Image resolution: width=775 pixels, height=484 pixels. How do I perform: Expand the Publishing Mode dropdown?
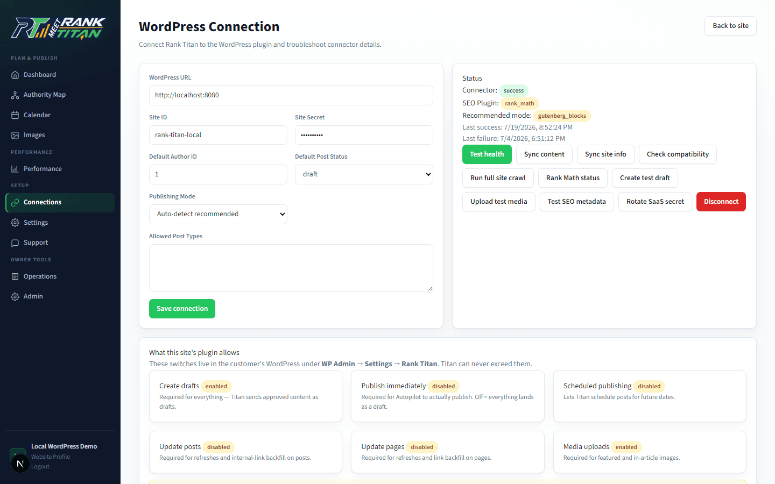click(218, 214)
